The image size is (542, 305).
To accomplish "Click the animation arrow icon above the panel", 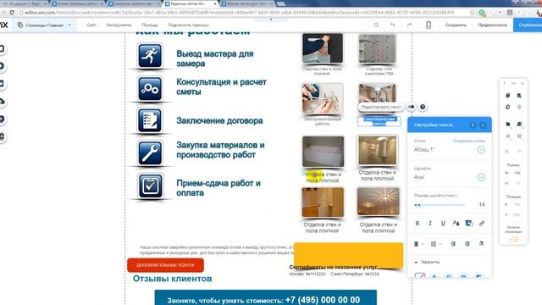I will coord(411,107).
